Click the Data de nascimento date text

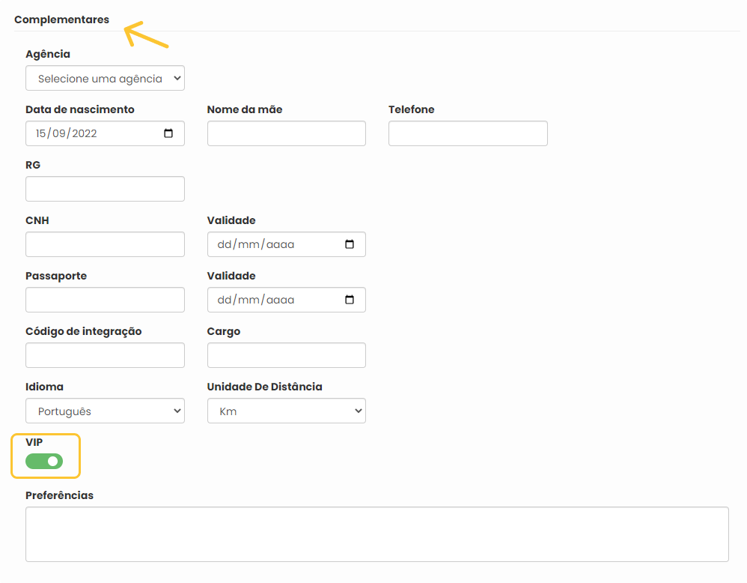click(x=66, y=133)
